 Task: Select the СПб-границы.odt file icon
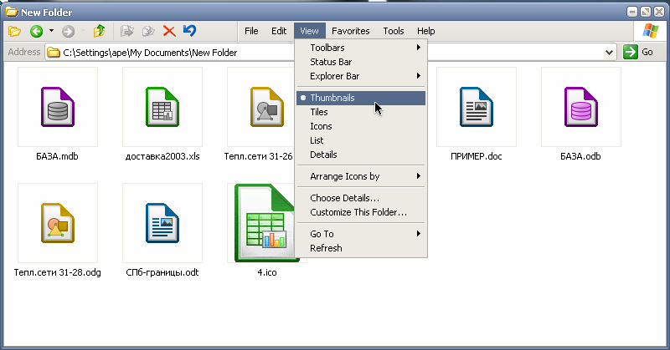[162, 223]
